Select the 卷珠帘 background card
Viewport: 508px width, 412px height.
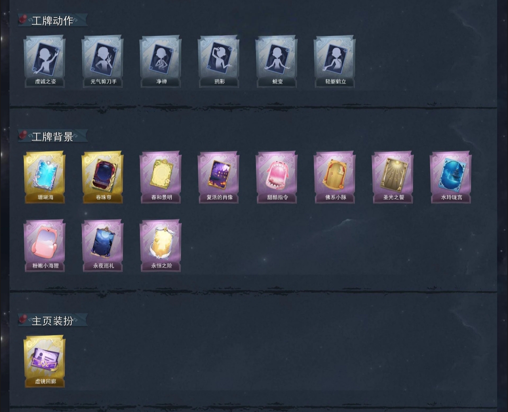click(102, 177)
